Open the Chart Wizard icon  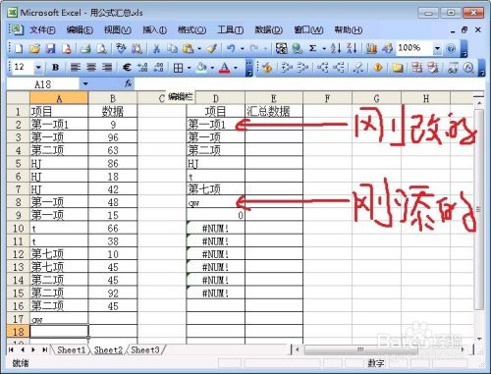(371, 49)
